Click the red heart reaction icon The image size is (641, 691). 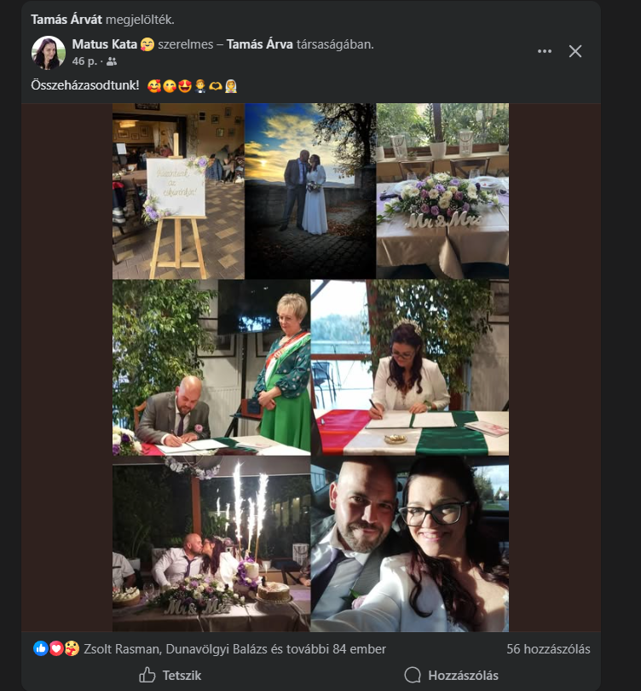click(55, 648)
